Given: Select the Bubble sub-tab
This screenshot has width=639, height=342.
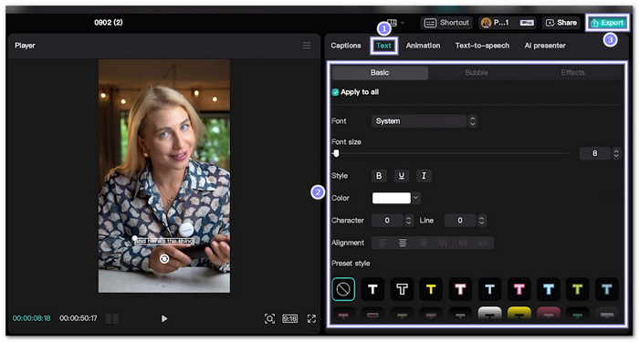Looking at the screenshot, I should (x=477, y=72).
